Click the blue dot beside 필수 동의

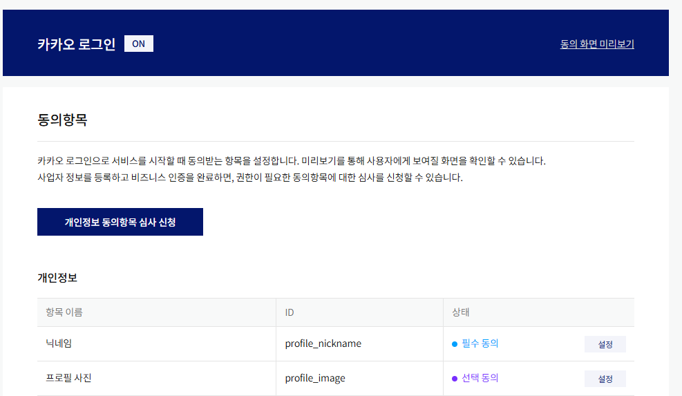[455, 344]
